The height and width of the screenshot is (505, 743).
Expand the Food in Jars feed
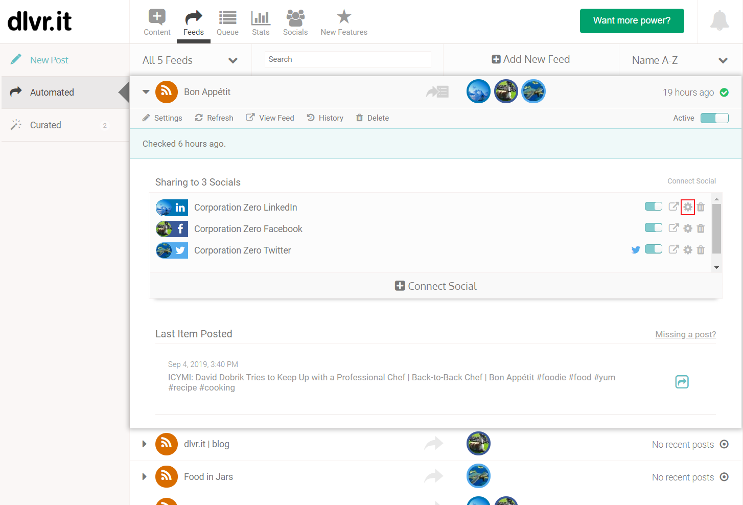pyautogui.click(x=145, y=477)
